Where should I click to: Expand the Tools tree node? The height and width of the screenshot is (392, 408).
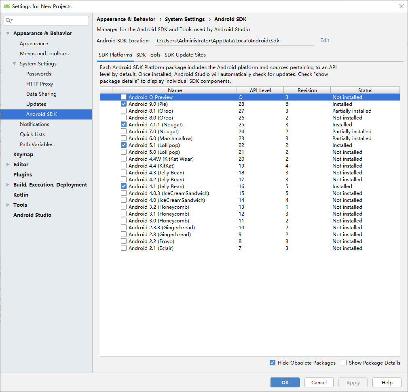click(8, 205)
